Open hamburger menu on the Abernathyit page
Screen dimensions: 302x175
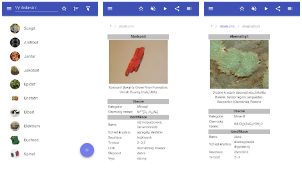click(x=211, y=9)
